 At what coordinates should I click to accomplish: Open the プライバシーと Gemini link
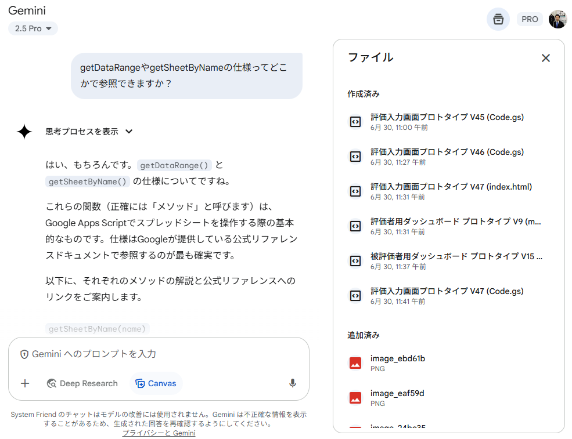pos(159,433)
